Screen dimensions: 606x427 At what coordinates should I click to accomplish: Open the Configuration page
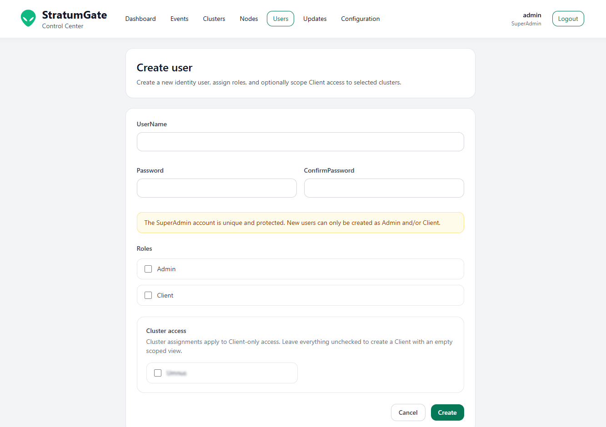pos(360,19)
